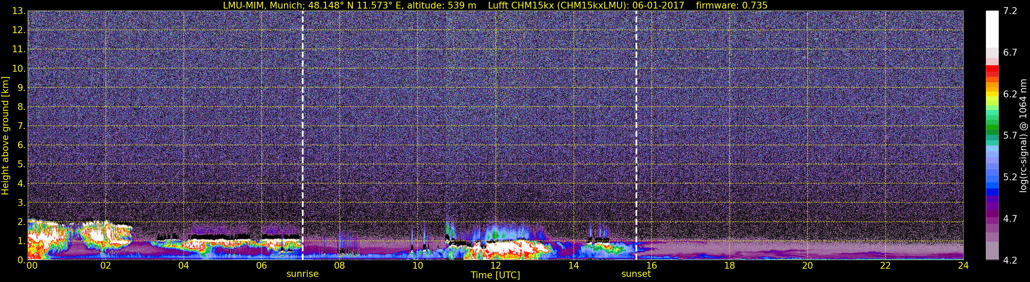
Task: Click the colorbar value label '5.7'
Action: (1010, 136)
